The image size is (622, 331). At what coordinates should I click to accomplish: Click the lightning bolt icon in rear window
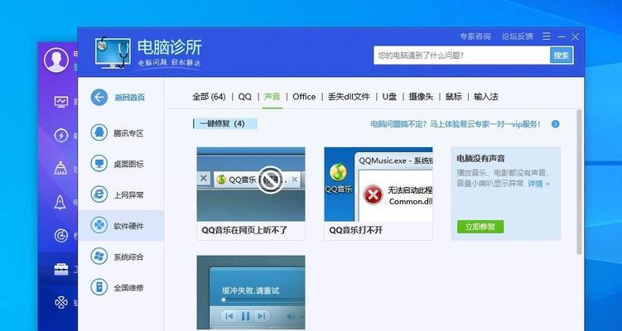(x=61, y=135)
